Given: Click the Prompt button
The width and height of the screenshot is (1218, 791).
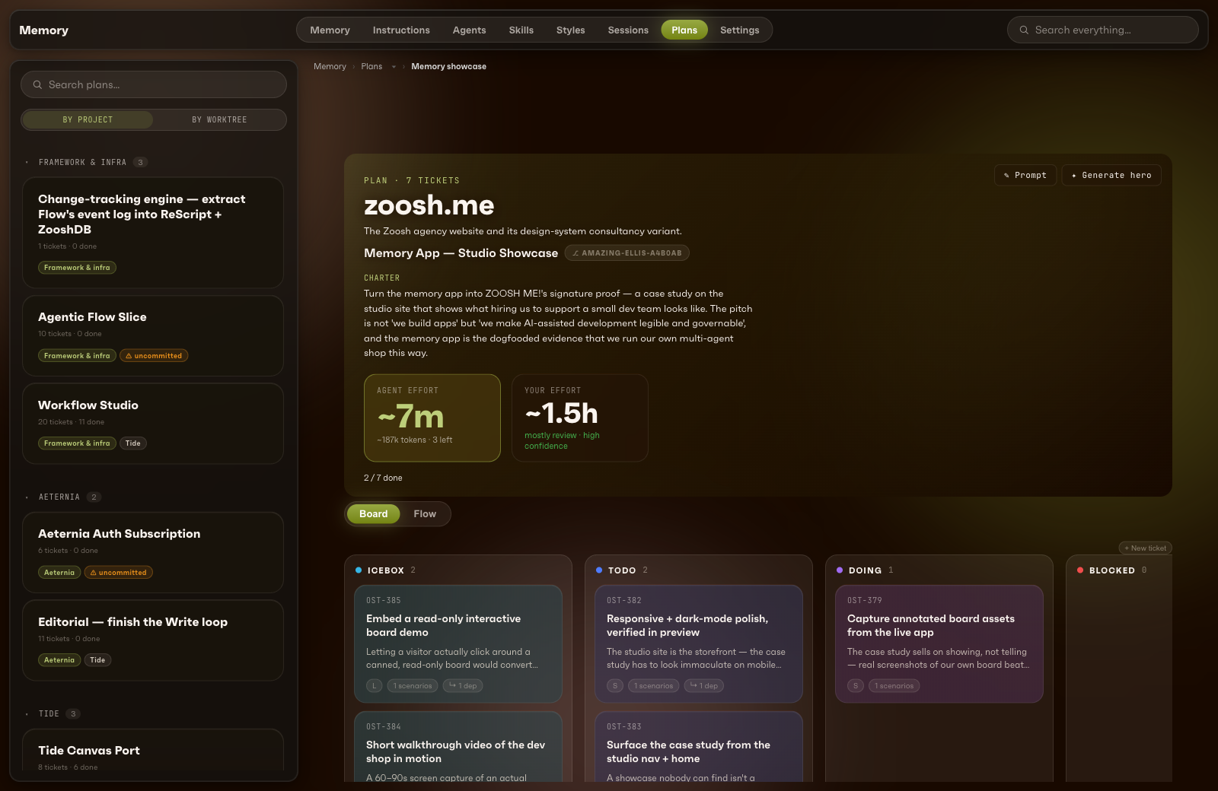Looking at the screenshot, I should pyautogui.click(x=1025, y=176).
